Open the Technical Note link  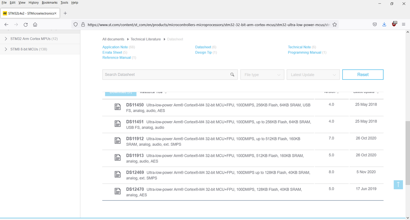tap(299, 47)
